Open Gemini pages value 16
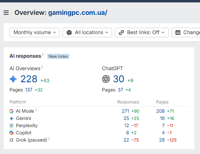This screenshot has width=200, height=154. 162,118
